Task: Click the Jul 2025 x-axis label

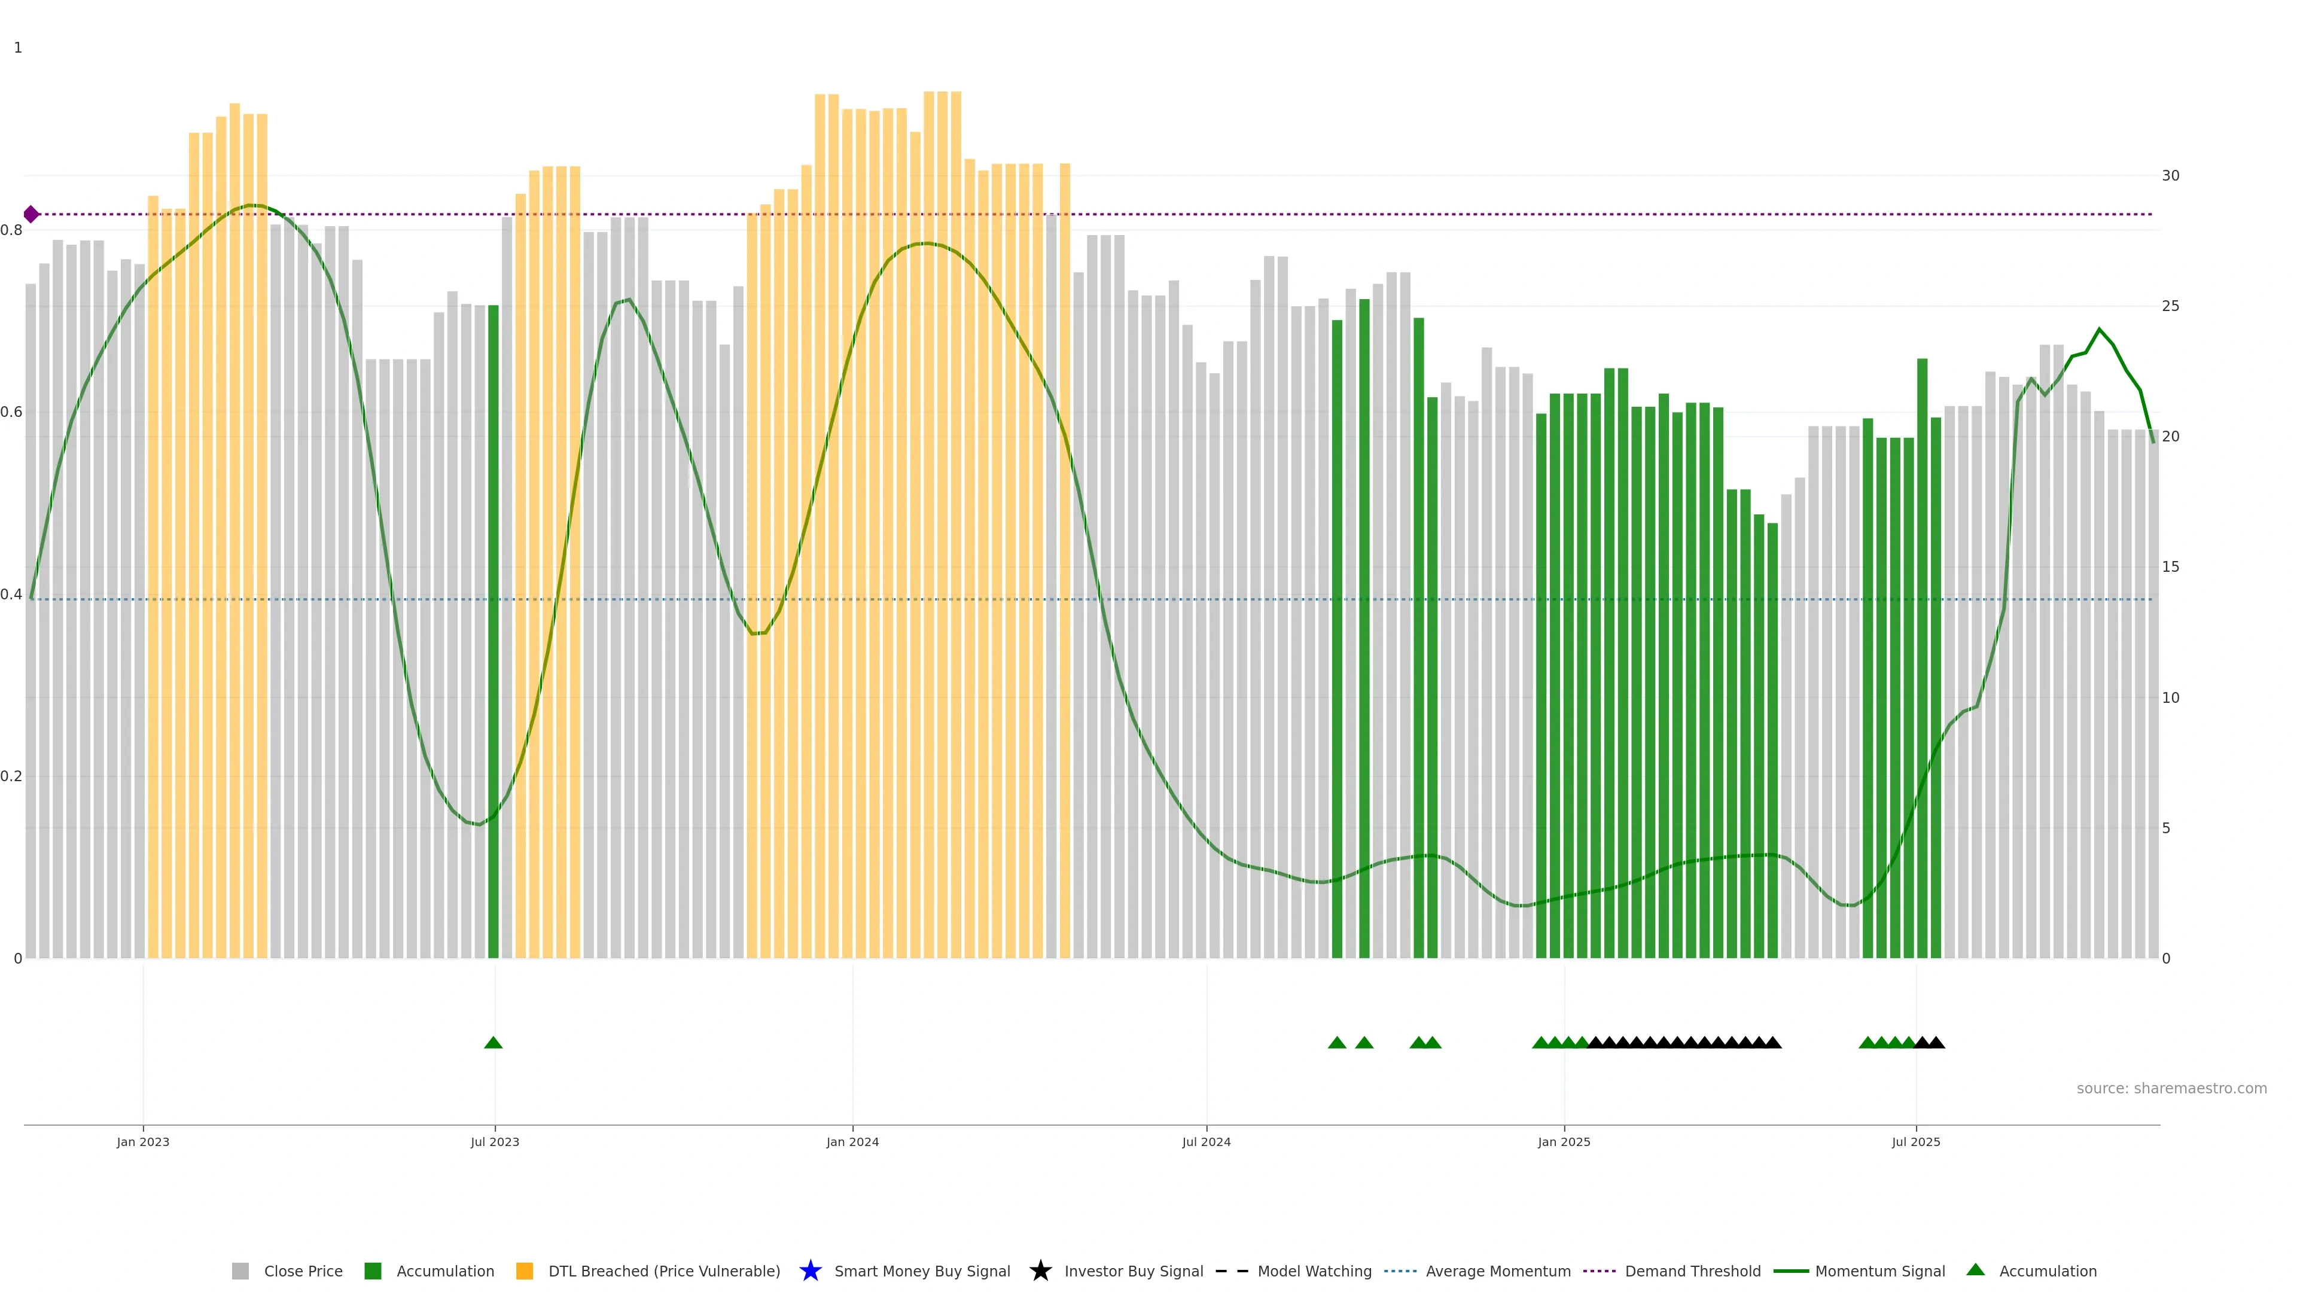Action: pos(1915,1141)
